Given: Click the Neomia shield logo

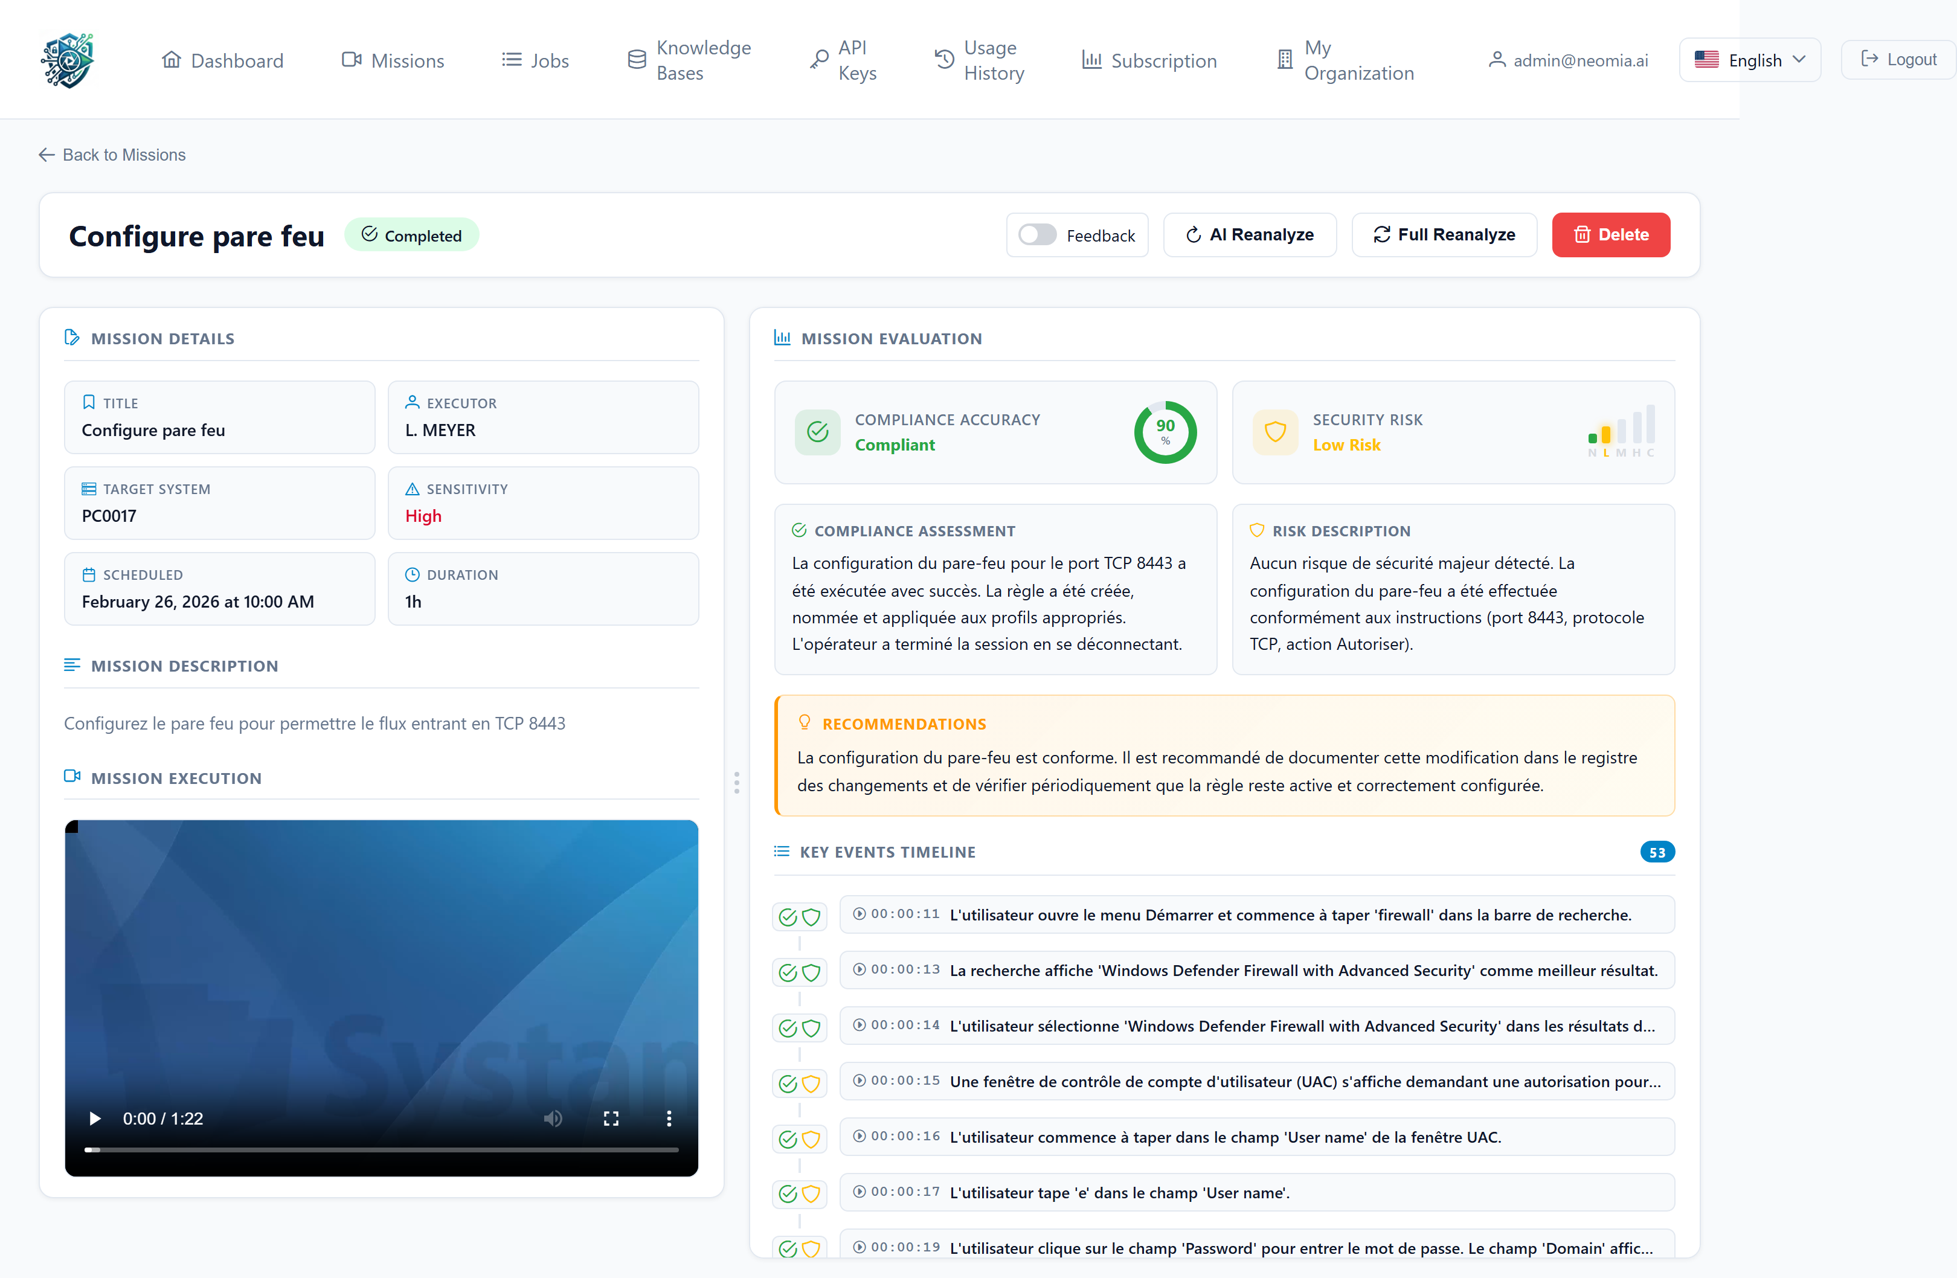Looking at the screenshot, I should pyautogui.click(x=68, y=60).
